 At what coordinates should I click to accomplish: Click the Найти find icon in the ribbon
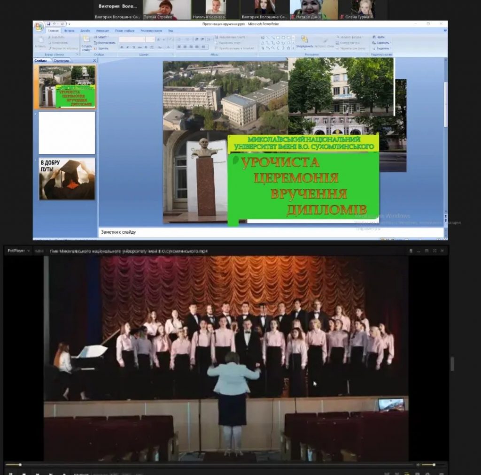(x=380, y=37)
